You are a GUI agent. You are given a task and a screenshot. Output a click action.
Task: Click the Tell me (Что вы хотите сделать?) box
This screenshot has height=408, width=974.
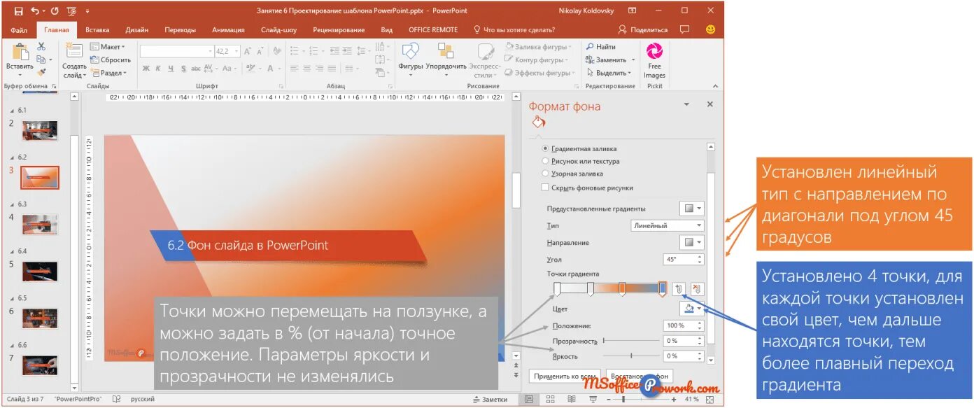[514, 30]
